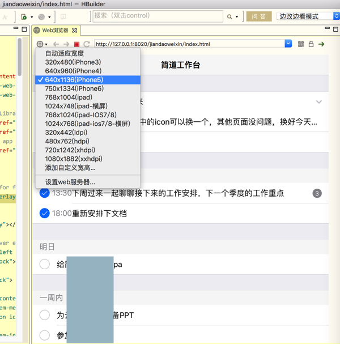Image resolution: width=340 pixels, height=344 pixels.
Task: Select 768x1004(ipad) resolution
Action: 88,97
